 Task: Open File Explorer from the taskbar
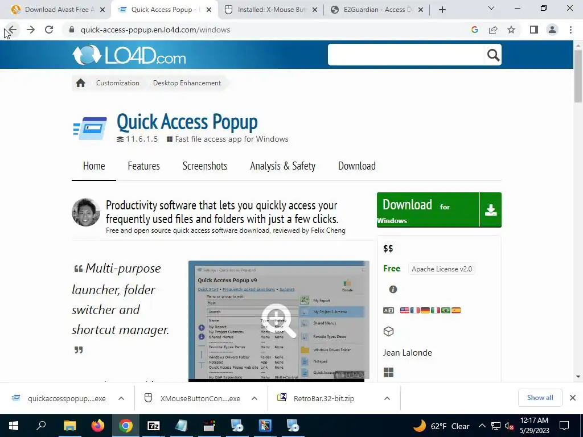pos(69,426)
